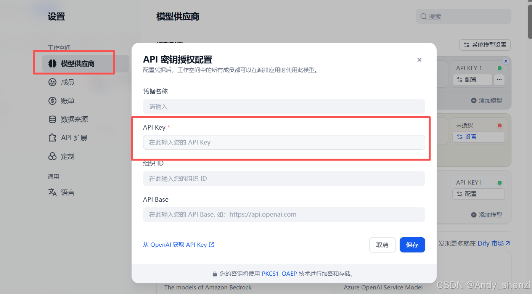Image resolution: width=532 pixels, height=294 pixels.
Task: Click the dollar coin icon beside 账单
Action: coord(52,101)
